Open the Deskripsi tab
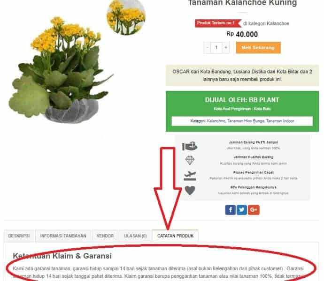This screenshot has width=324, height=281. click(x=19, y=236)
